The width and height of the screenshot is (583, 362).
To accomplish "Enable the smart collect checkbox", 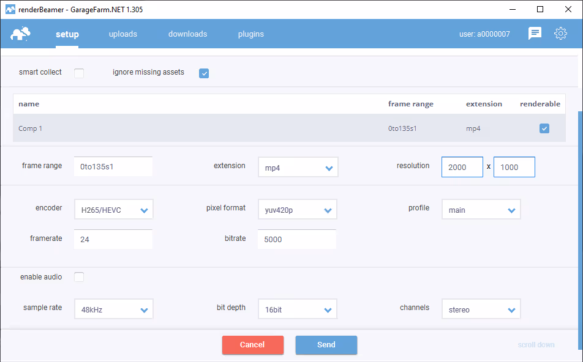I will click(79, 73).
